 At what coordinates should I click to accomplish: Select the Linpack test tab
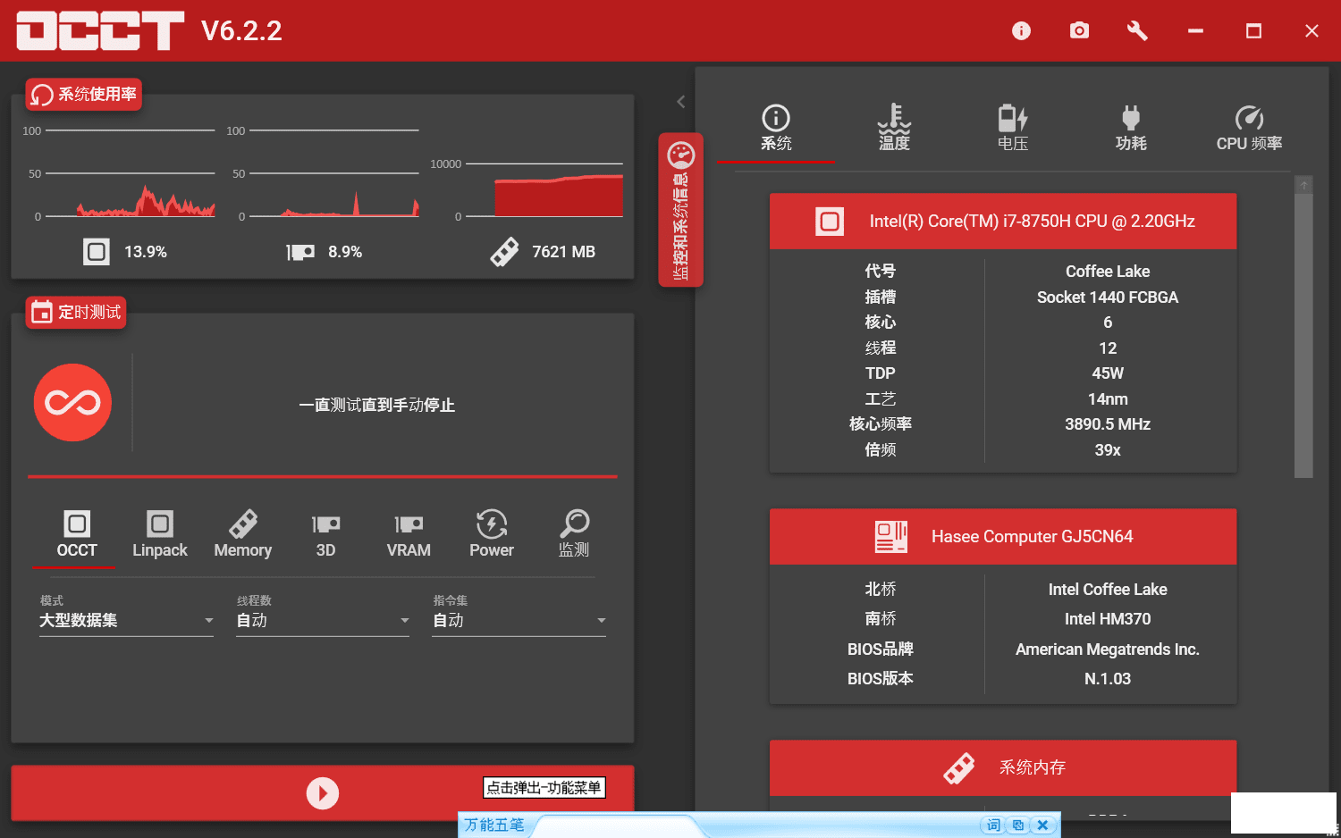[x=160, y=535]
